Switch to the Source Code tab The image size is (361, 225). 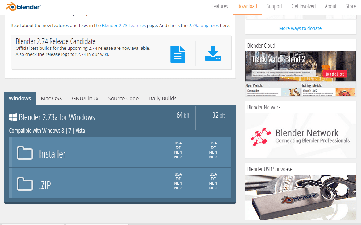pyautogui.click(x=123, y=98)
